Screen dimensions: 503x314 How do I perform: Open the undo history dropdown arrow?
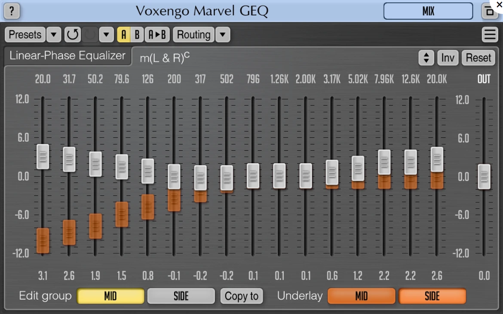(x=106, y=34)
